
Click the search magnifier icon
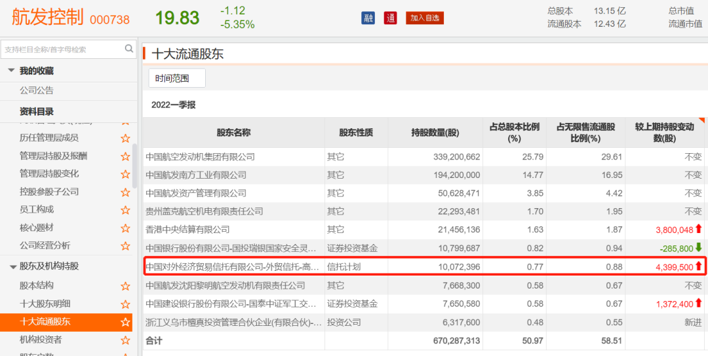[x=129, y=48]
